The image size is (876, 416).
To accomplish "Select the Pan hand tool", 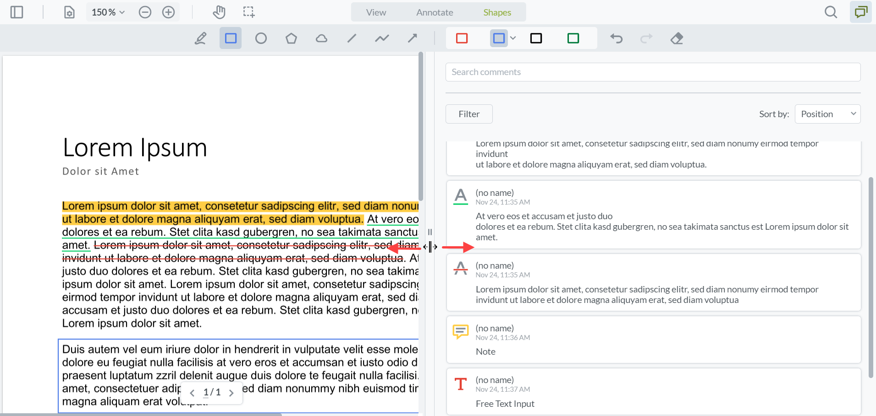I will pos(219,12).
